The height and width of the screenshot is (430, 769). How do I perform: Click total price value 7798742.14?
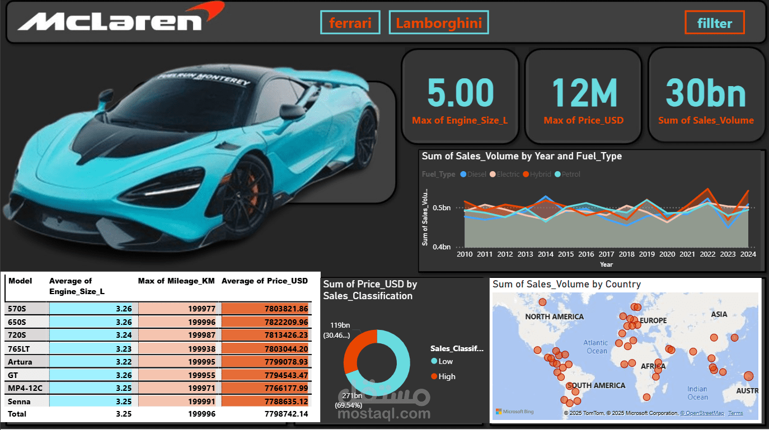(x=285, y=414)
